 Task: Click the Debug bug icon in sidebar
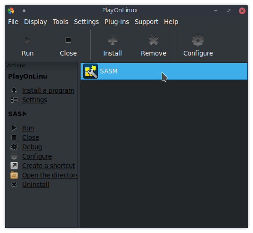14,147
